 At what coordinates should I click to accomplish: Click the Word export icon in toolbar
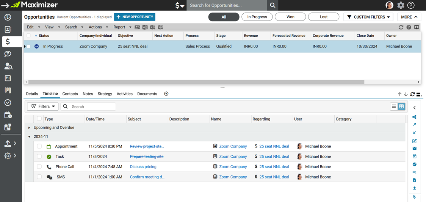click(145, 27)
